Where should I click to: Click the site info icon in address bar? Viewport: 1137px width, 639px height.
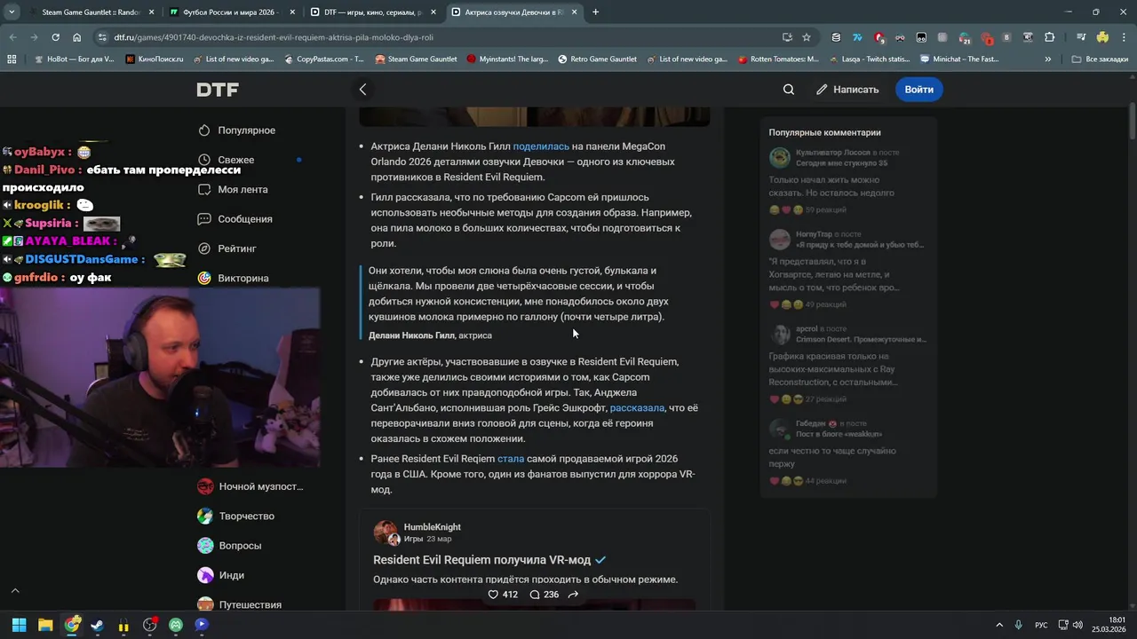[102, 37]
